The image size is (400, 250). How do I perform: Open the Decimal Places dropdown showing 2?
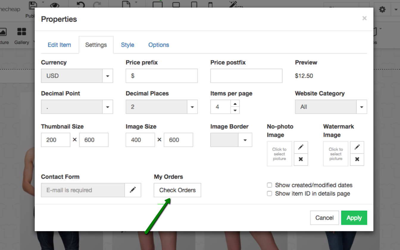(x=162, y=107)
